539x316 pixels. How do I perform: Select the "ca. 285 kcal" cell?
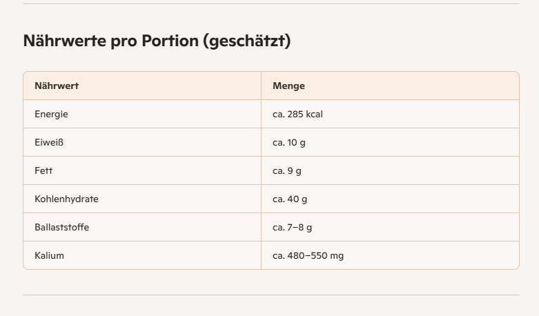tap(297, 115)
